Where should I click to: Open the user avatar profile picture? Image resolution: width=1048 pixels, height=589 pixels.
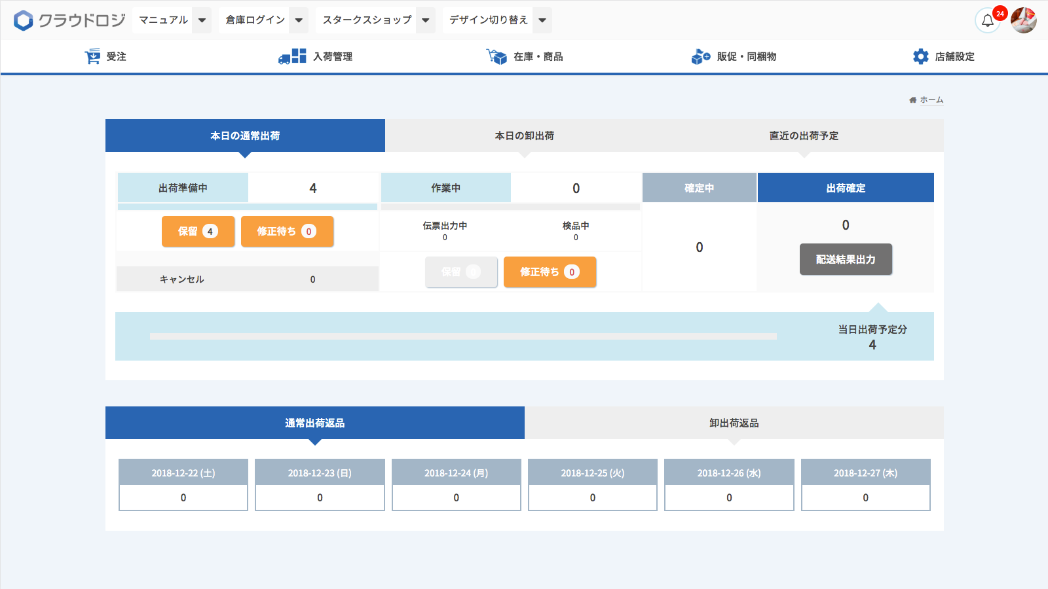pyautogui.click(x=1024, y=20)
